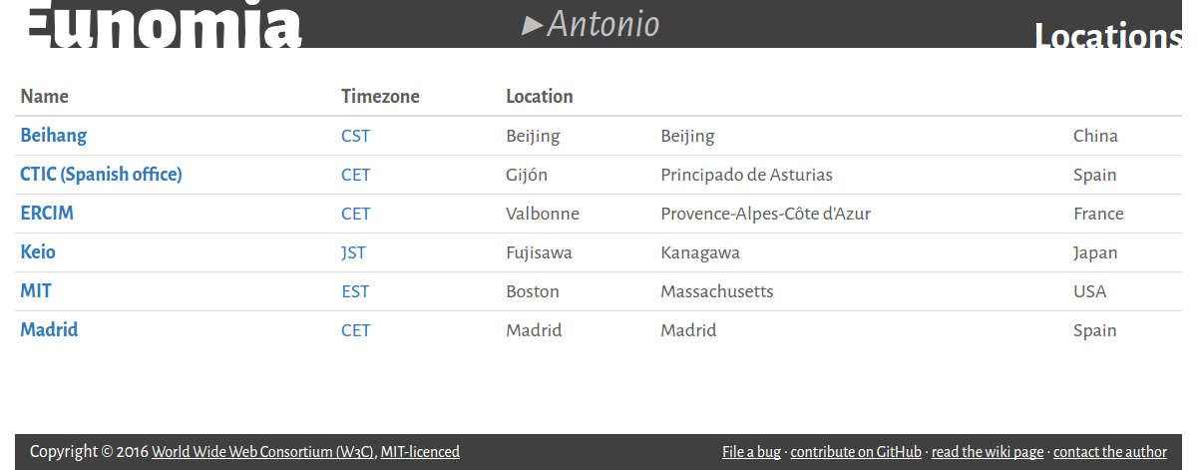Click CET timezone in the ERCIM row
This screenshot has height=470, width=1197.
(355, 214)
